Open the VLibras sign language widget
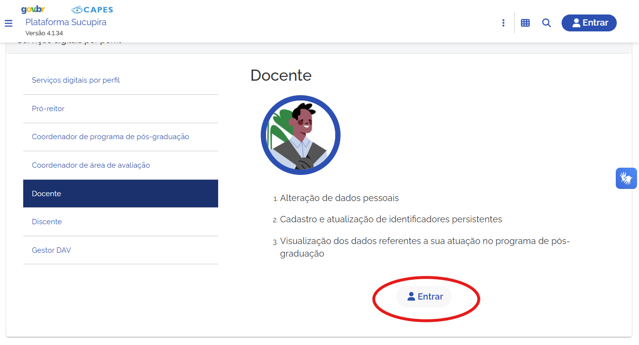639x345 pixels. coord(626,178)
